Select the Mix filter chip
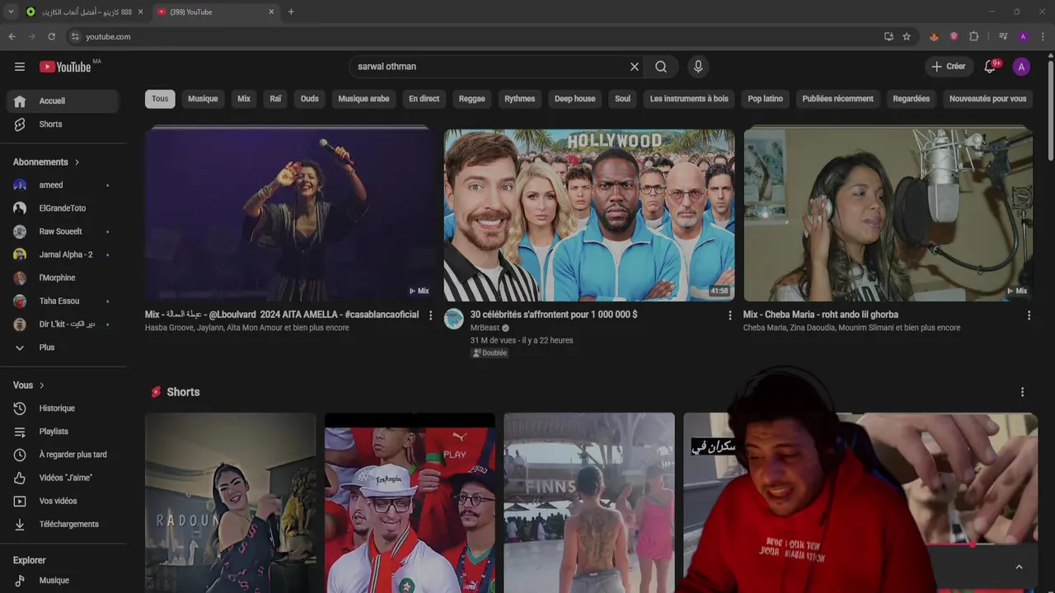The image size is (1055, 593). tap(244, 99)
